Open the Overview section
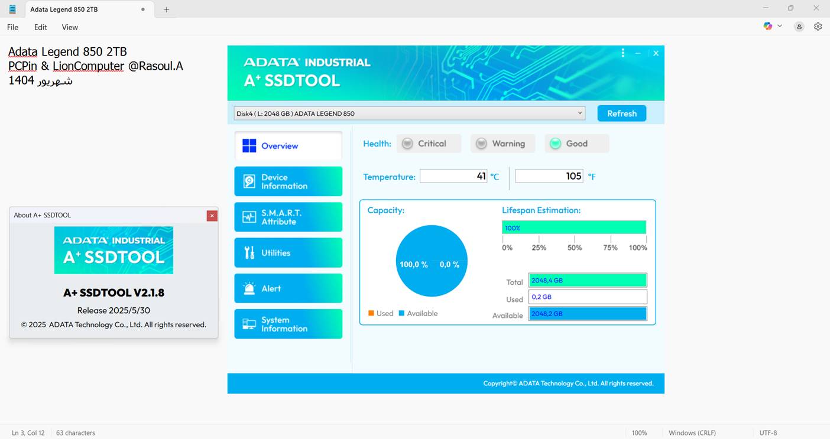 [x=288, y=146]
